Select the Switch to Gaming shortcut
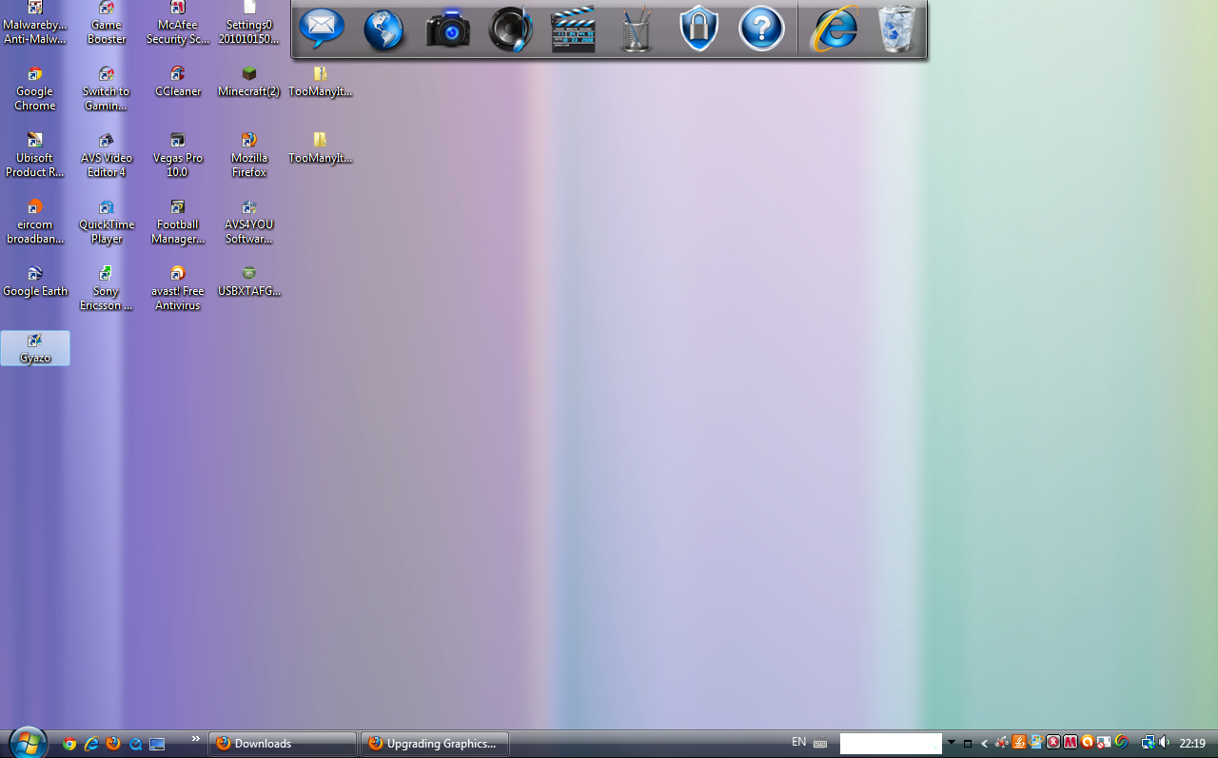The height and width of the screenshot is (758, 1218). pos(107,89)
